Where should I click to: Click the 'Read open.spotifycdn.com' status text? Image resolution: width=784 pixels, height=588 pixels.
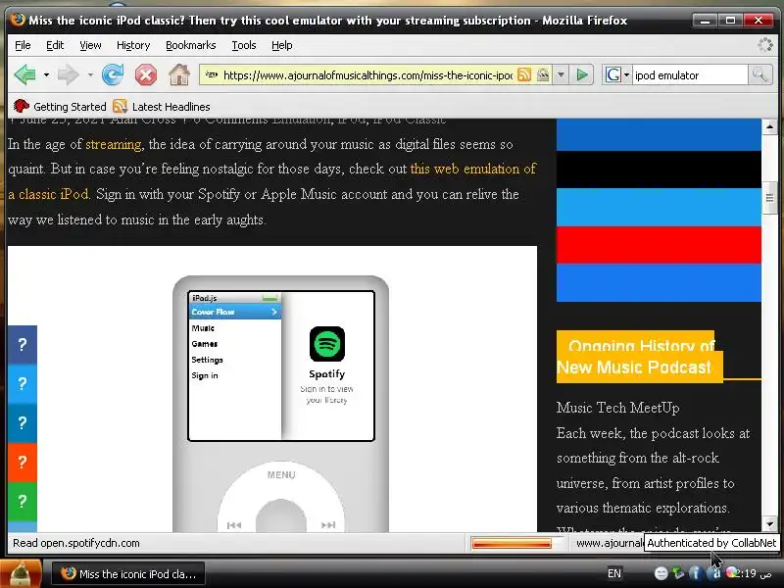coord(76,543)
